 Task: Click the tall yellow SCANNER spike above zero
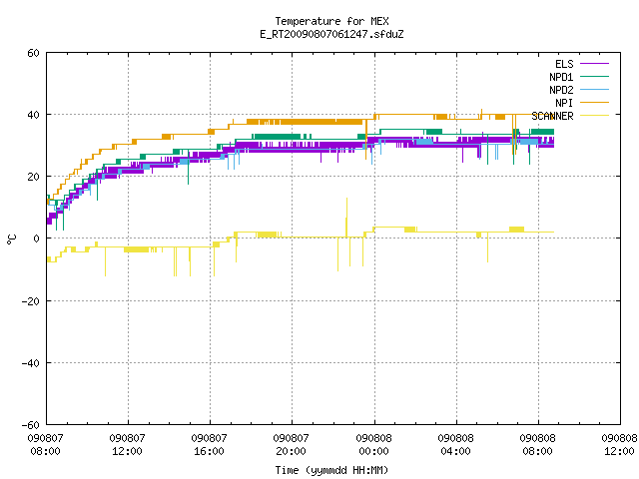(346, 218)
